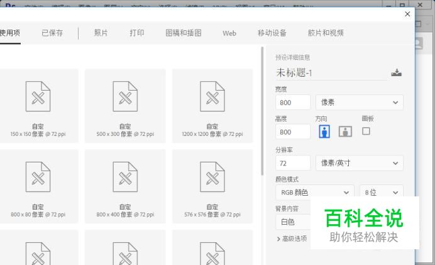Viewport: 435px width, 265px height.
Task: Switch to the 照片 tab
Action: pos(101,33)
